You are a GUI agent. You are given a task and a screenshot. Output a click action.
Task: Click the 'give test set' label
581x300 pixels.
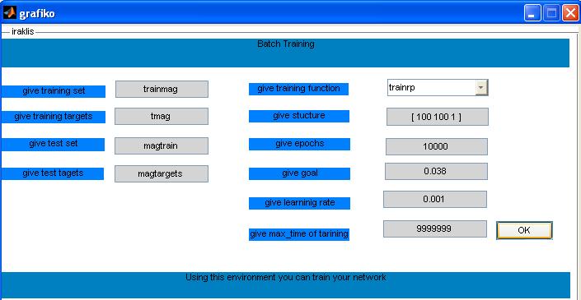tap(53, 144)
